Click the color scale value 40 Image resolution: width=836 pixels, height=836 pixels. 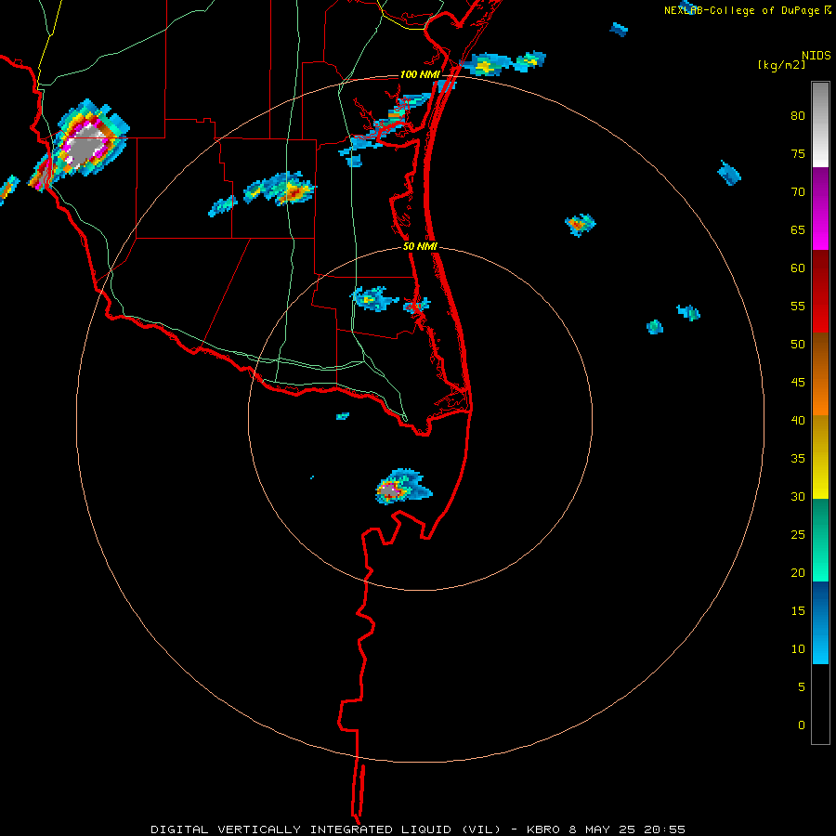(798, 421)
